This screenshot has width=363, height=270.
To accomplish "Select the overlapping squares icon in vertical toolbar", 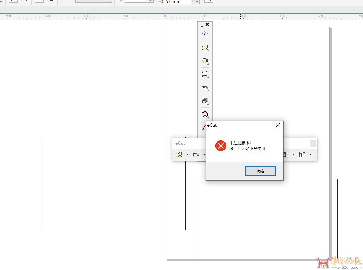I will (205, 101).
